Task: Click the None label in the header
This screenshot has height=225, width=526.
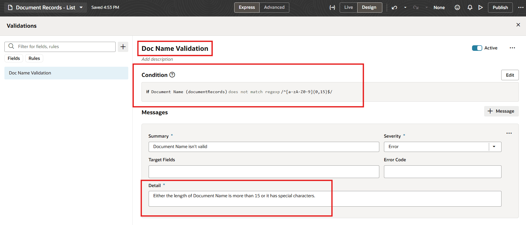Action: click(439, 7)
